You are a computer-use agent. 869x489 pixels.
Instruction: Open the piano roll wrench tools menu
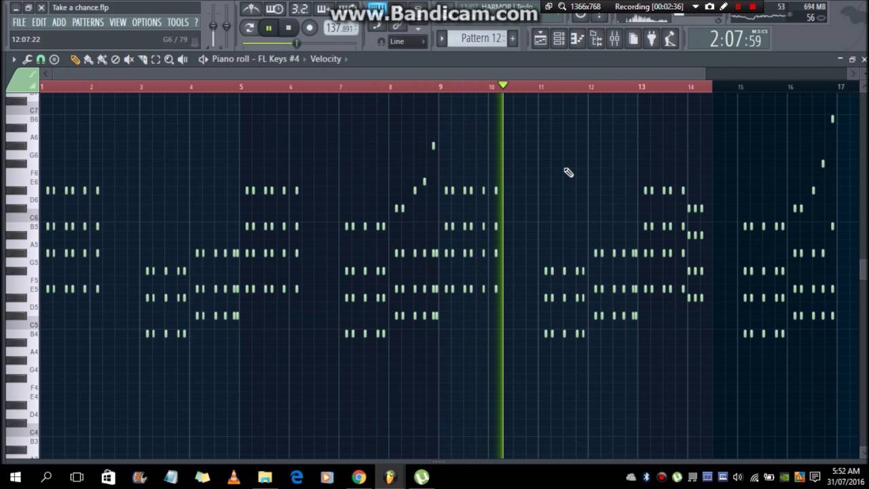coord(27,59)
